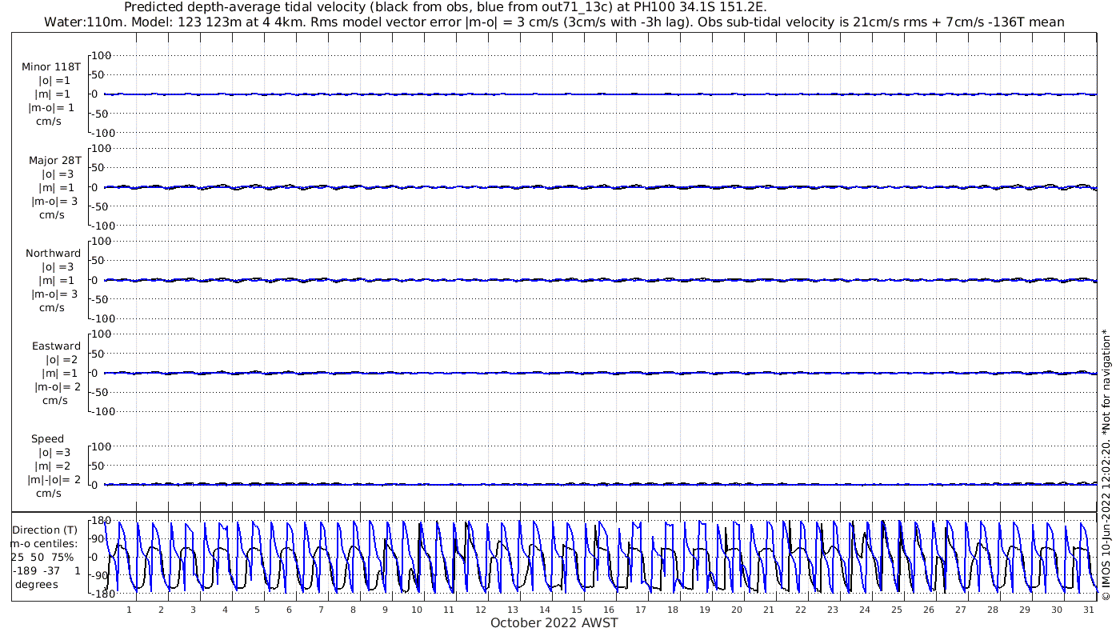Click the 'Water:110m' subtitle text

[86, 22]
